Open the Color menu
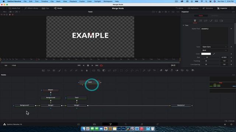This screenshot has height=132, width=236. (89, 1)
